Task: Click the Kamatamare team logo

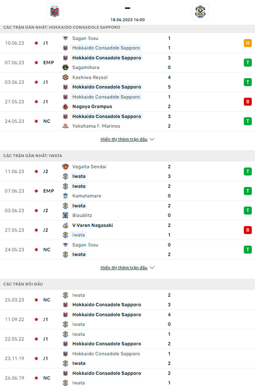Action: pos(66,196)
